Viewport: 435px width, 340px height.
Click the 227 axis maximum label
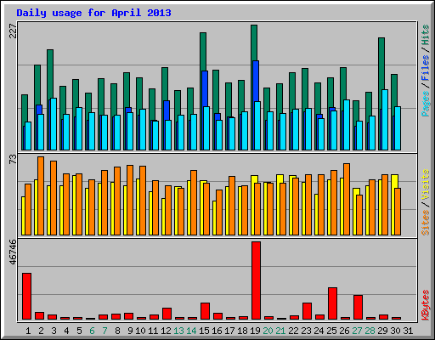point(14,31)
